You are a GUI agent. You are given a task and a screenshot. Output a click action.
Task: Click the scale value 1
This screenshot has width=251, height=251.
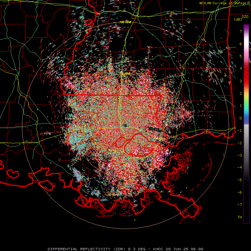pyautogui.click(x=241, y=106)
